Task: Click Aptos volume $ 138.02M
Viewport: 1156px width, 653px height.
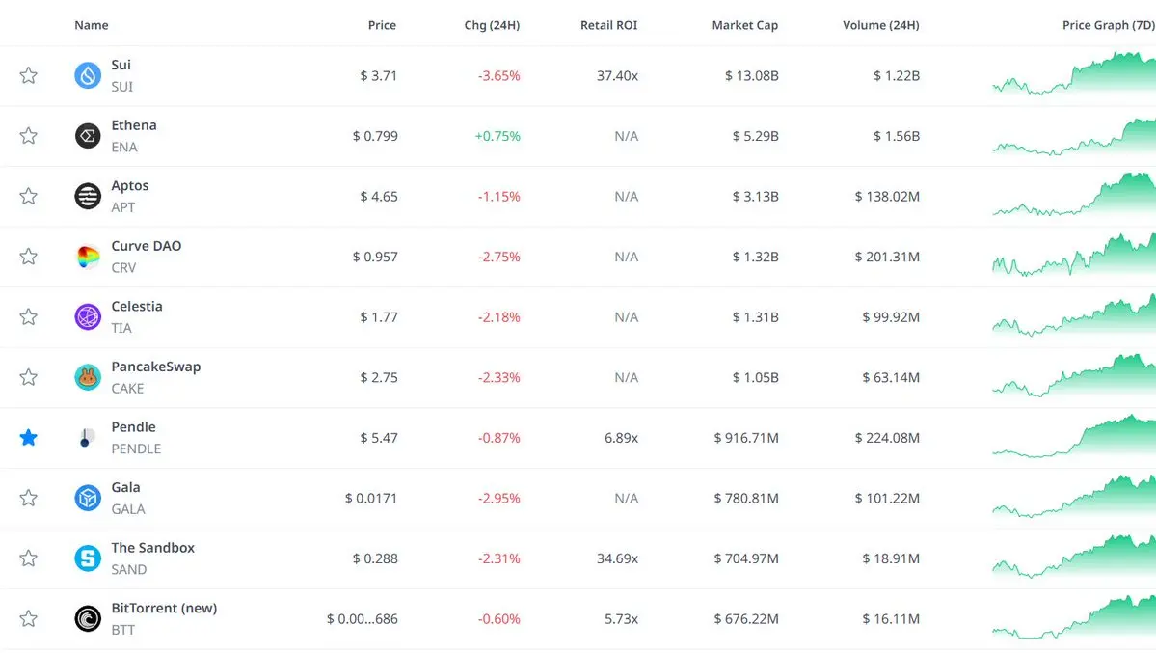Action: [887, 196]
